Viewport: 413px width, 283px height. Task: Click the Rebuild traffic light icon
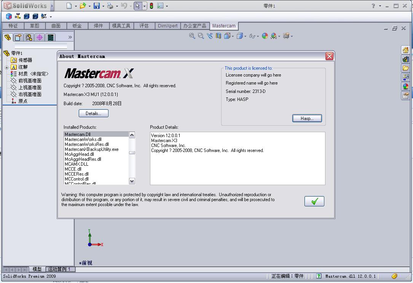click(x=151, y=6)
